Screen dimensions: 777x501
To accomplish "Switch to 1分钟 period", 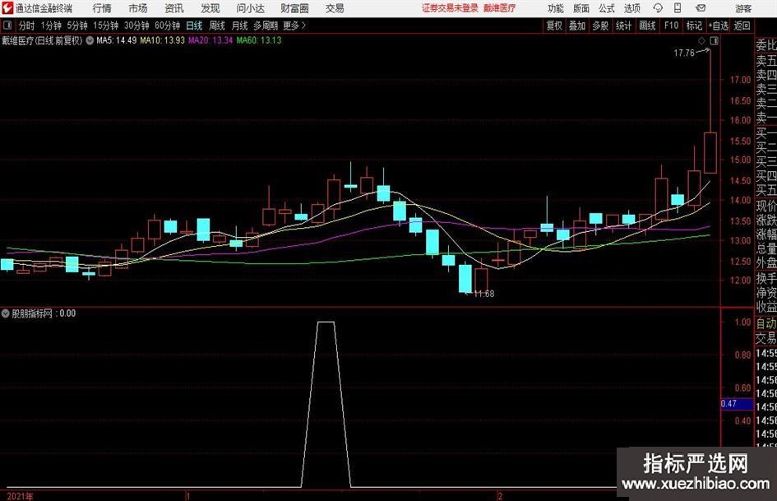I will 51,26.
